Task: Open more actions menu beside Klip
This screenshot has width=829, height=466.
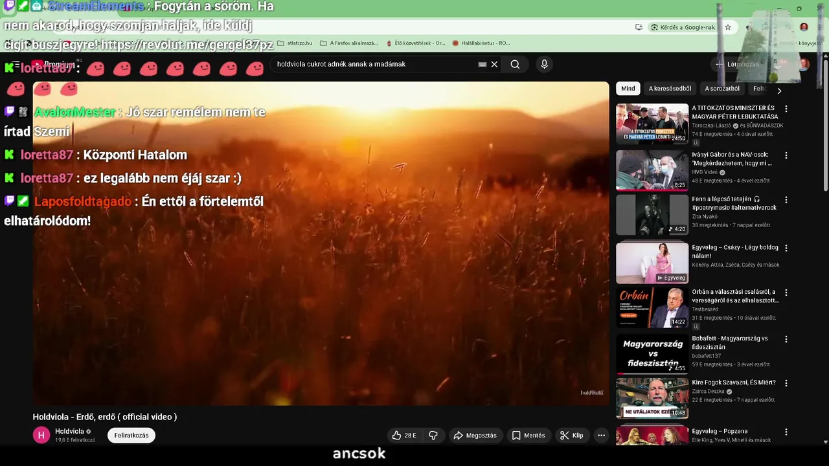Action: click(x=601, y=436)
